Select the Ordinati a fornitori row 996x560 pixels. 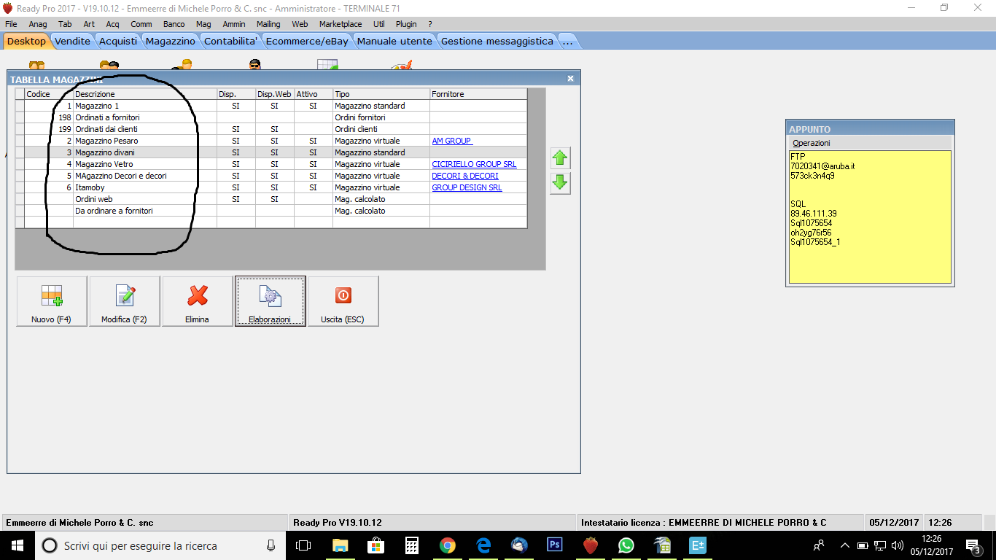pyautogui.click(x=271, y=117)
